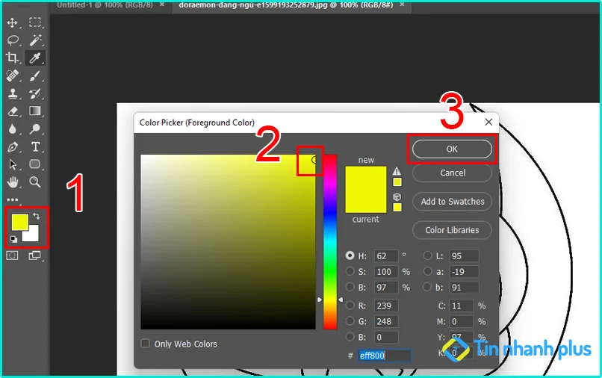Open Color Libraries
This screenshot has height=378, width=602.
tap(452, 230)
